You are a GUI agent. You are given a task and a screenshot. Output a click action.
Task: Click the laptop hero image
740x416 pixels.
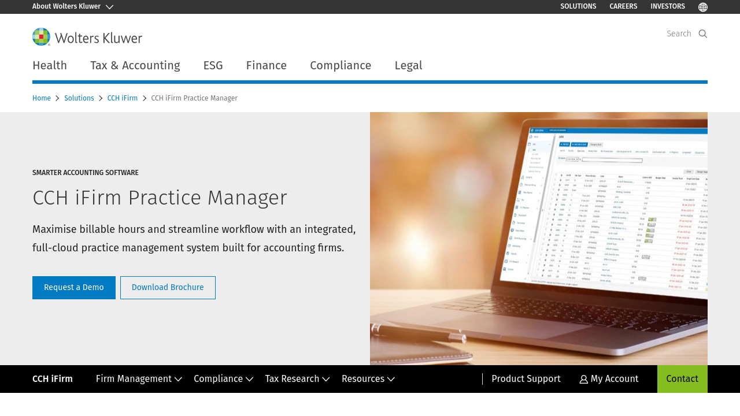tap(538, 238)
